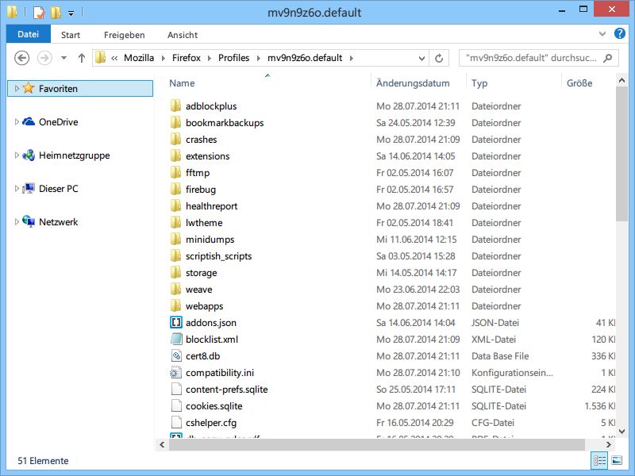This screenshot has height=476, width=635.
Task: Select the blocklist.xml file icon
Action: tap(175, 340)
